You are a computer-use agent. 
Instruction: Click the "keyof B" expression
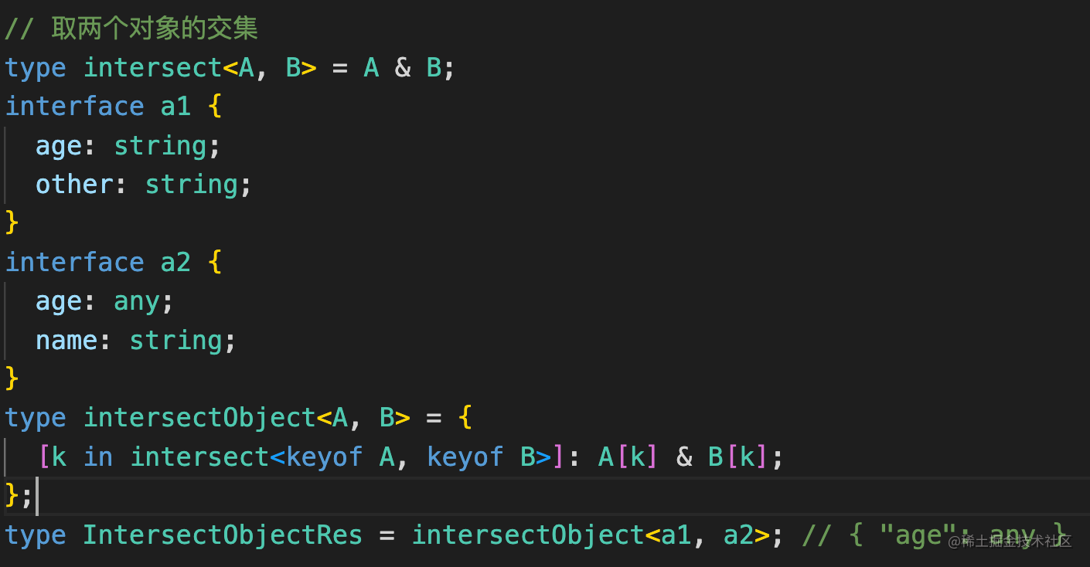click(x=481, y=457)
